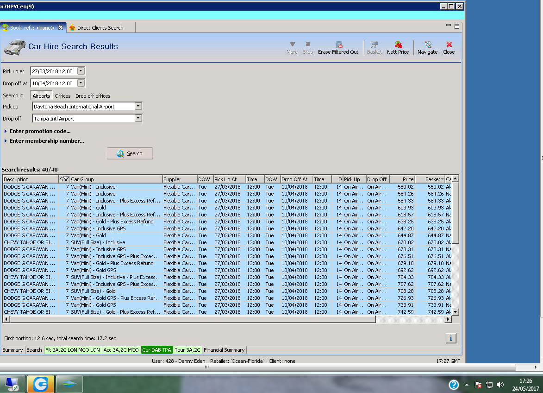This screenshot has width=543, height=393.
Task: Open the blue G application on taskbar
Action: [x=41, y=384]
